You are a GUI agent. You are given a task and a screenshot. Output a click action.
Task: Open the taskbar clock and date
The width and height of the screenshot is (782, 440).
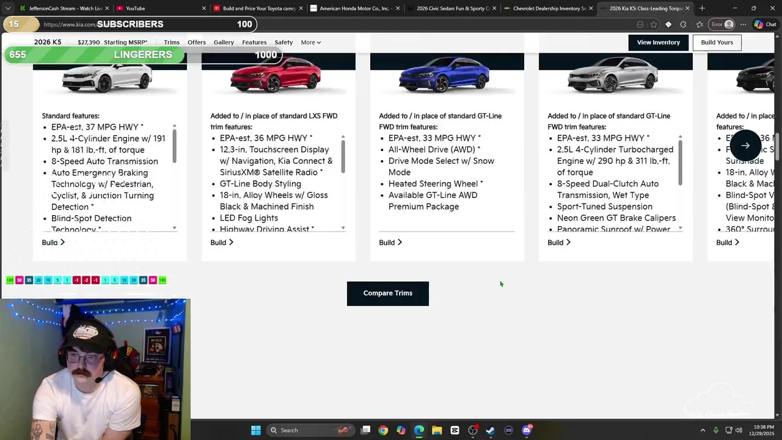763,430
